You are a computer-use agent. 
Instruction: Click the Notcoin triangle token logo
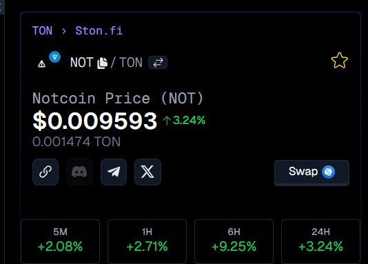tap(42, 64)
